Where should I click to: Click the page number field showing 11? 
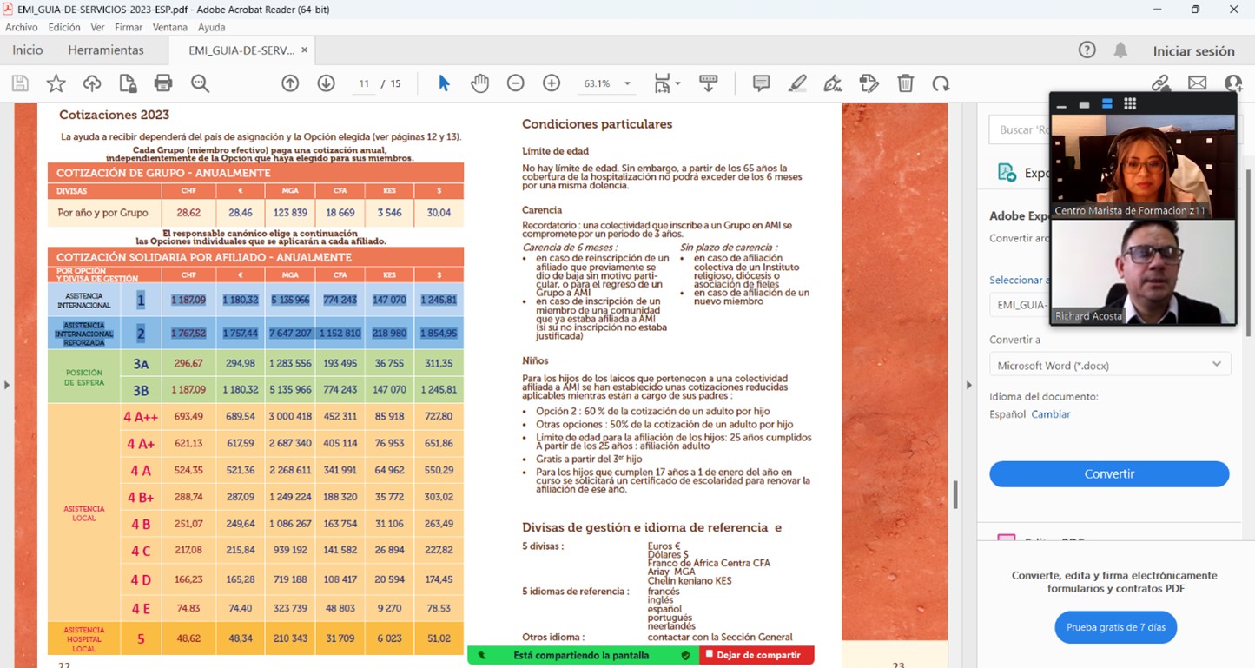364,83
